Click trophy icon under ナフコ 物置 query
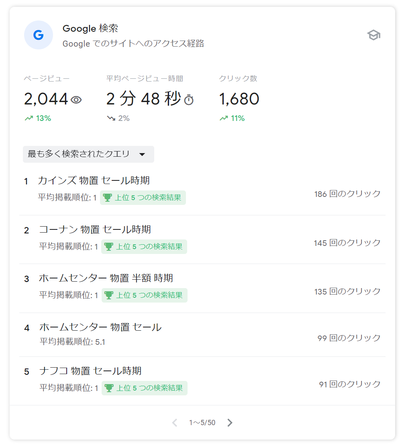Image resolution: width=404 pixels, height=446 pixels. pos(109,388)
